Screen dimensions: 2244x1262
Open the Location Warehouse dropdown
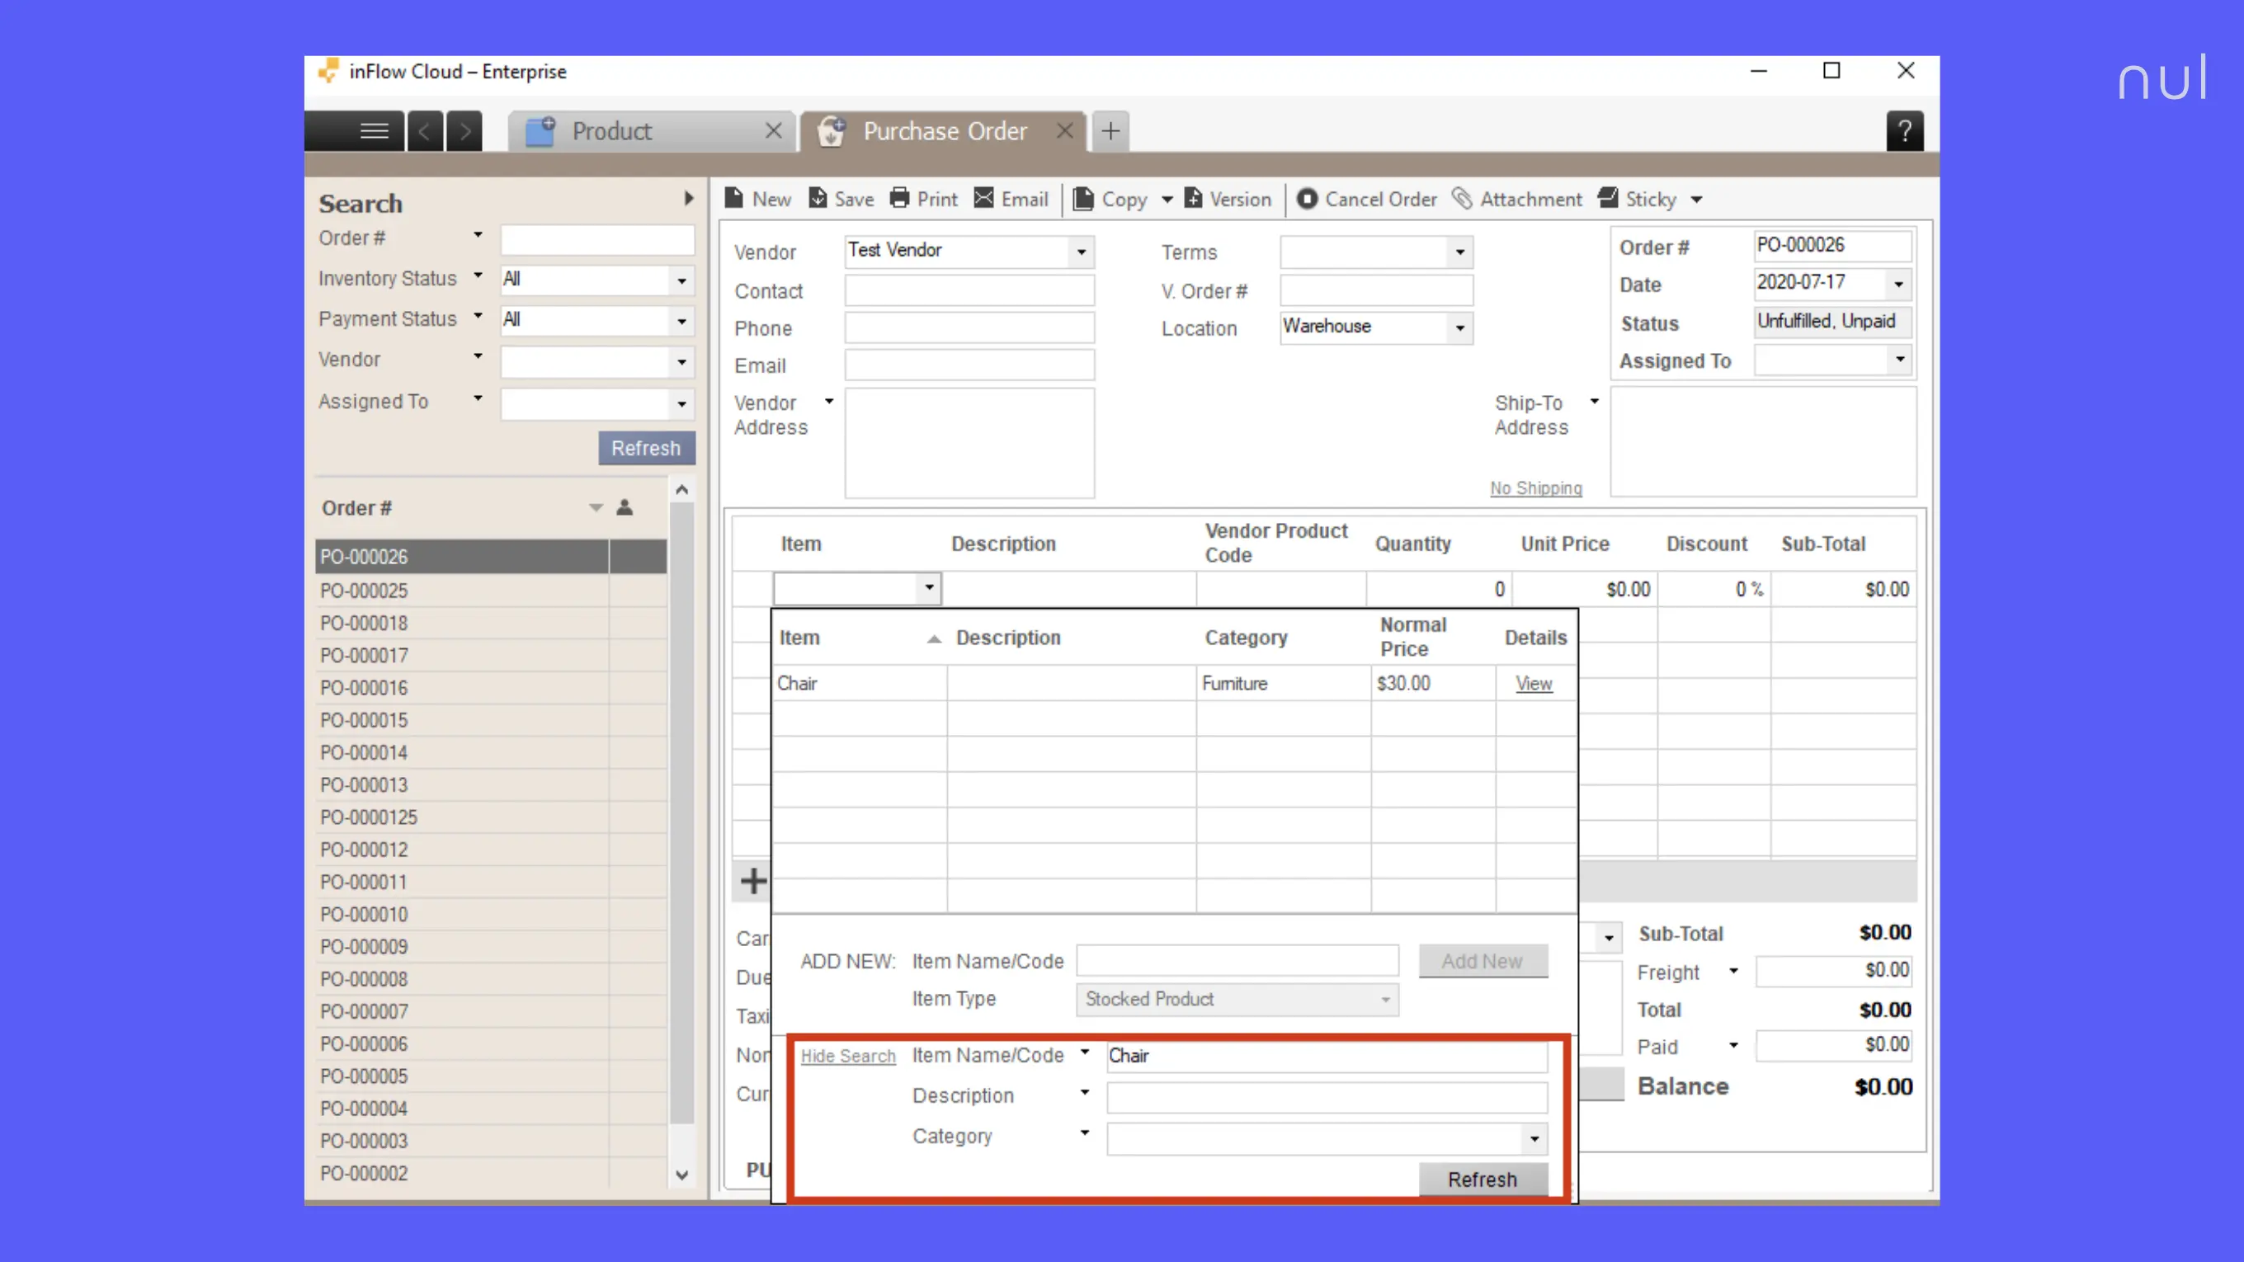point(1460,328)
